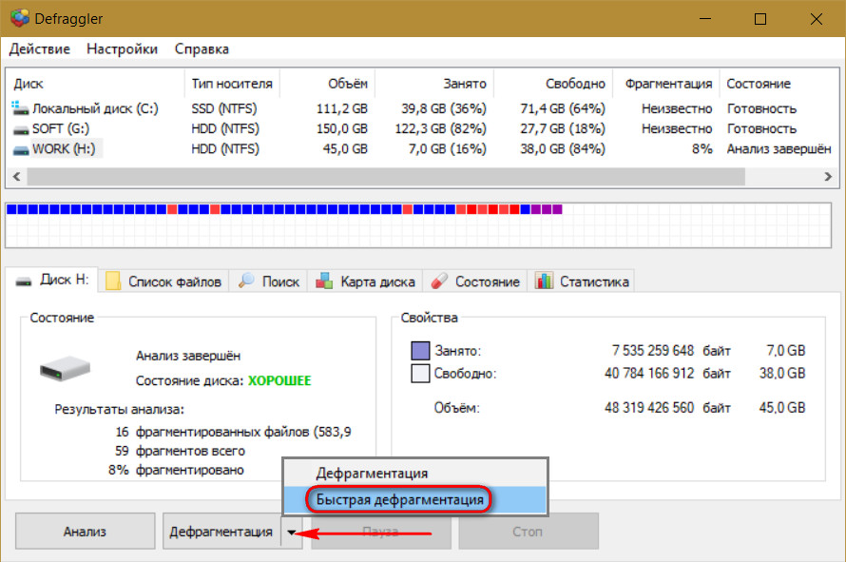Expand the Дефрагментация button dropdown arrow
Viewport: 846px width, 562px height.
coord(292,533)
